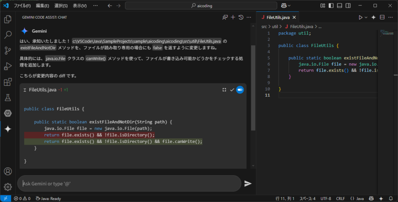398x202 pixels.
Task: Open the Explorer view in activity bar
Action: click(8, 19)
